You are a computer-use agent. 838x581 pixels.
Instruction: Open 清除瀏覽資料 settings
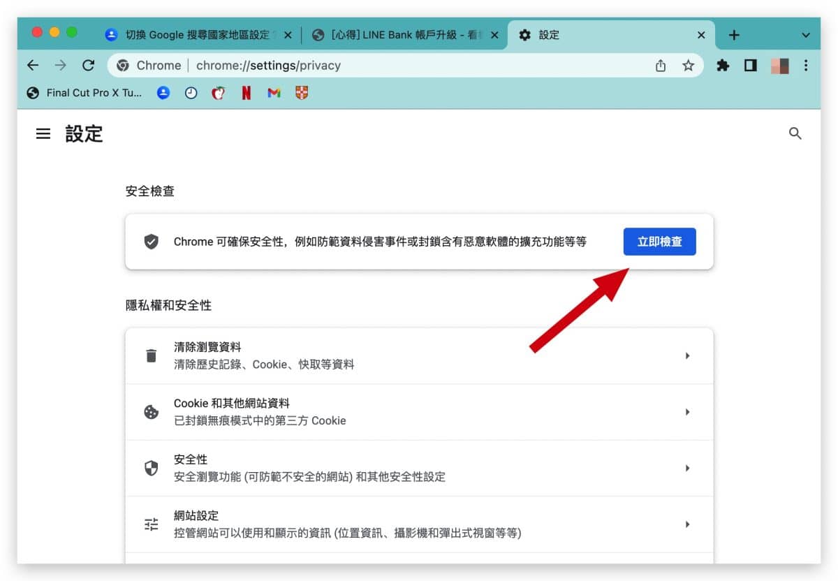[x=419, y=355]
